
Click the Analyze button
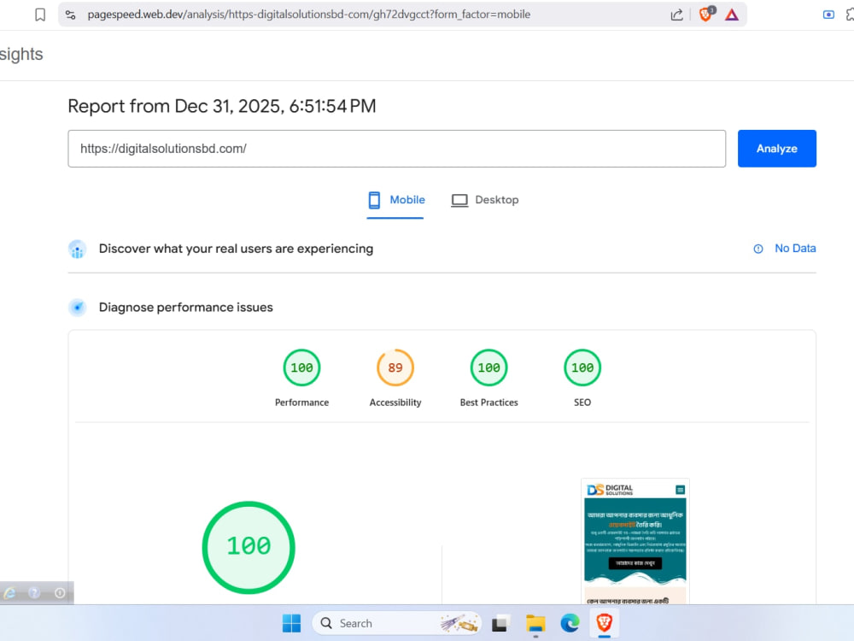pos(776,148)
